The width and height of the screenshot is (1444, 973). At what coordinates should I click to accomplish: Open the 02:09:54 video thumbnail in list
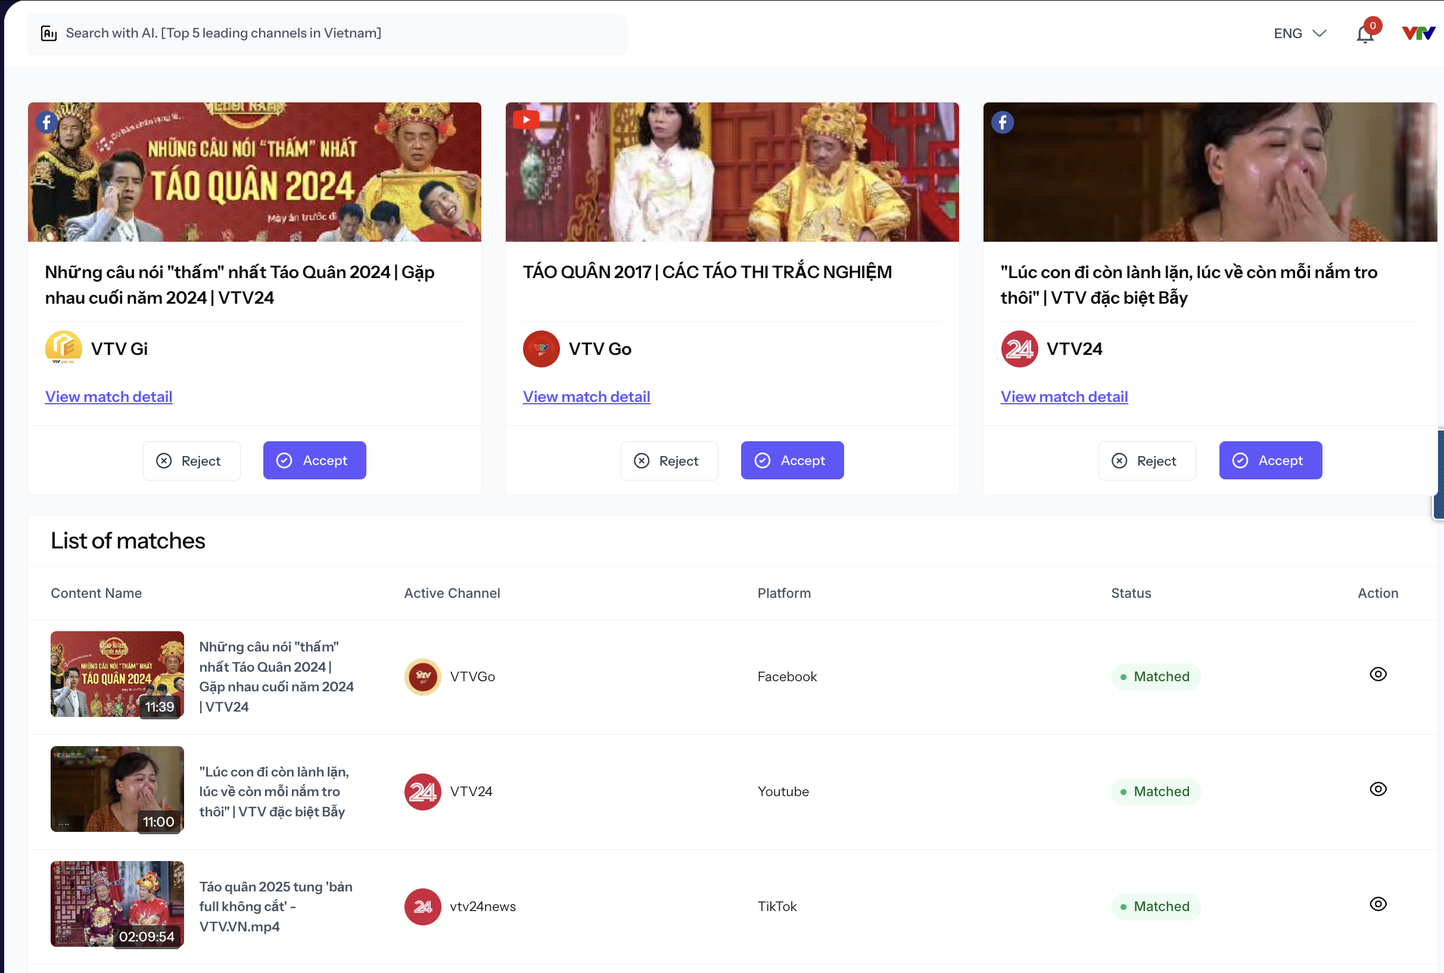point(117,904)
